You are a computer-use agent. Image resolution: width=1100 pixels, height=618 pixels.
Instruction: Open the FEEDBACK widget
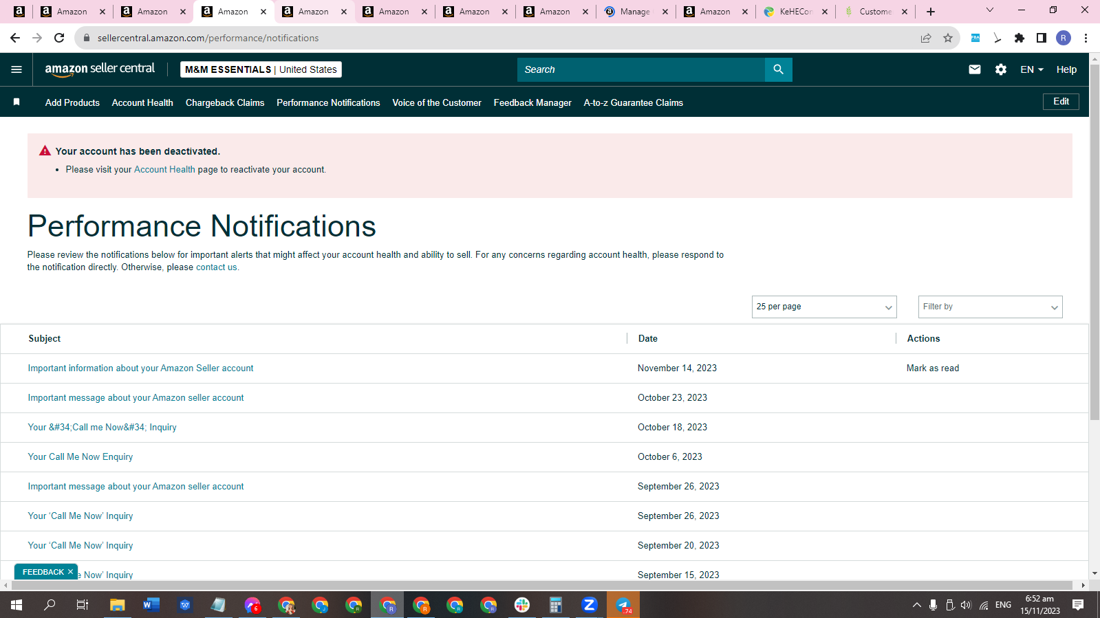tap(43, 572)
